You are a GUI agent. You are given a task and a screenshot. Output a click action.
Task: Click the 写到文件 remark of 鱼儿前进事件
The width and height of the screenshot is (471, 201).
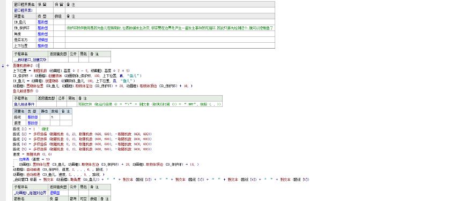[150, 104]
